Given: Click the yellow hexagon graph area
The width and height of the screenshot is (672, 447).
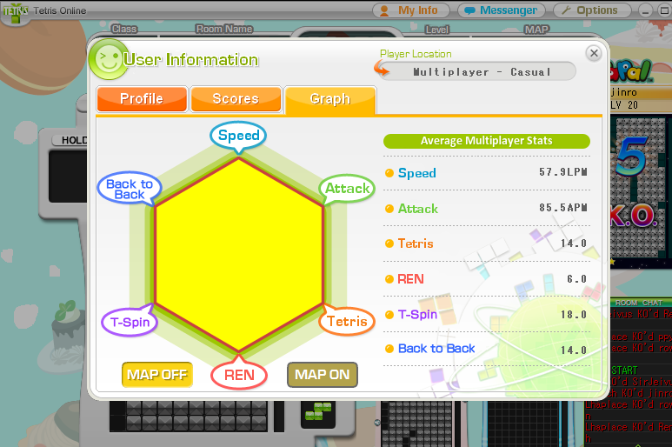Looking at the screenshot, I should (x=239, y=255).
